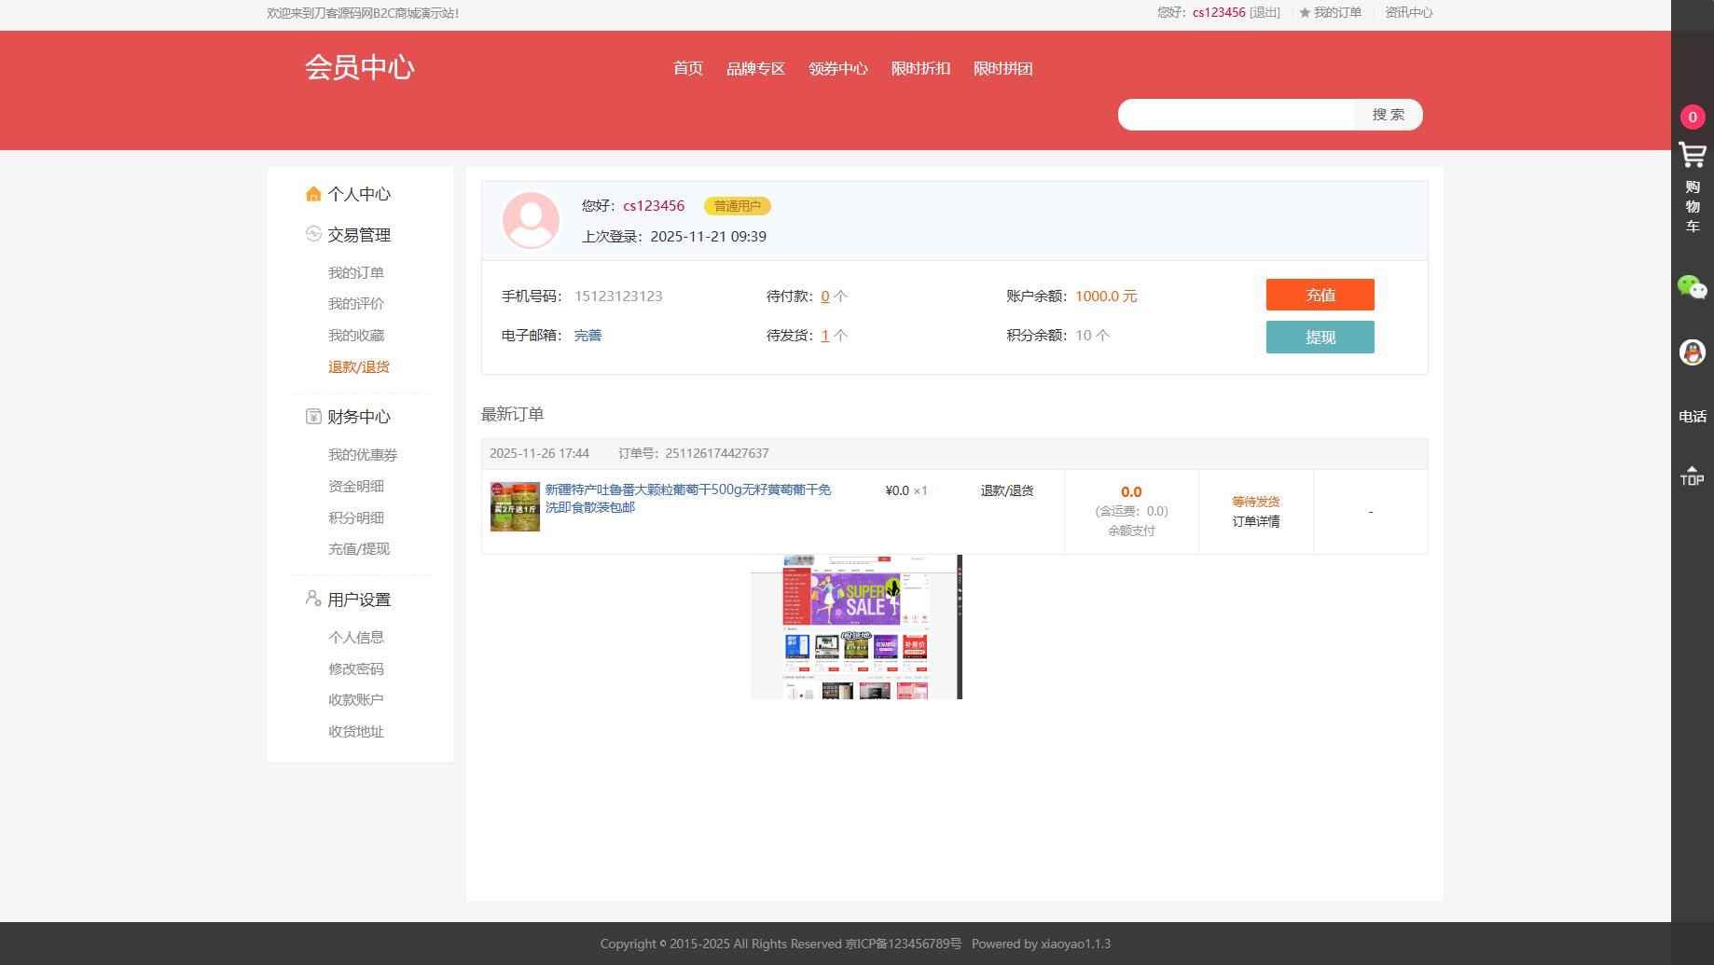
Task: Click the star icon next to 我的订单 in the top bar
Action: (x=1303, y=13)
